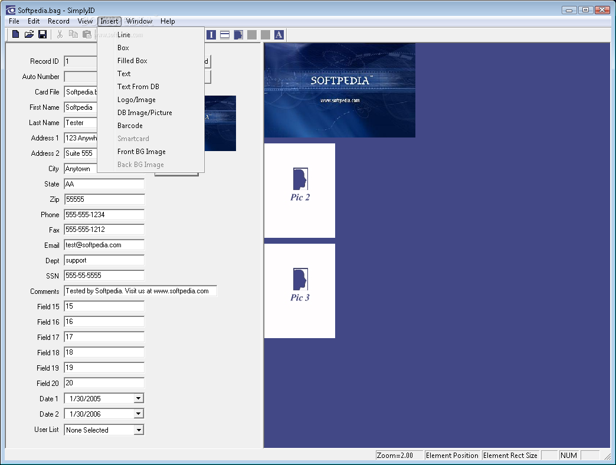This screenshot has width=616, height=465.
Task: Click the Cut scissors icon
Action: coord(60,35)
